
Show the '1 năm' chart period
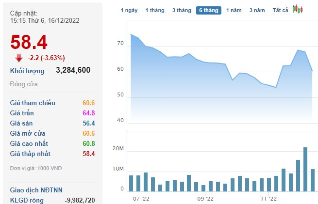[234, 10]
